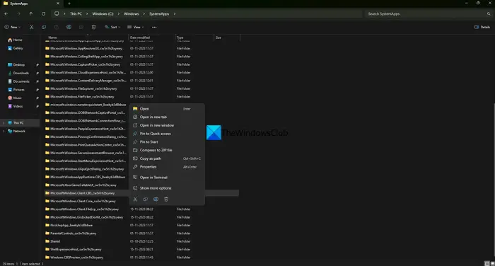495x266 pixels.
Task: Open Gallery in navigation pane
Action: (x=16, y=48)
